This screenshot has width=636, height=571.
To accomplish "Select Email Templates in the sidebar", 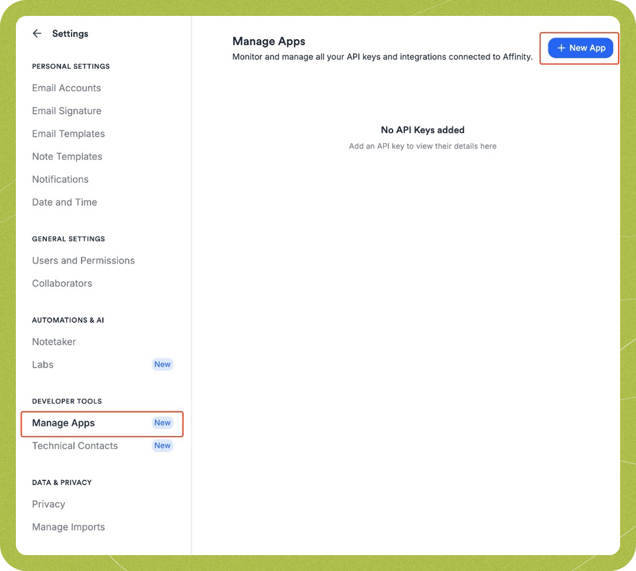I will pos(68,134).
